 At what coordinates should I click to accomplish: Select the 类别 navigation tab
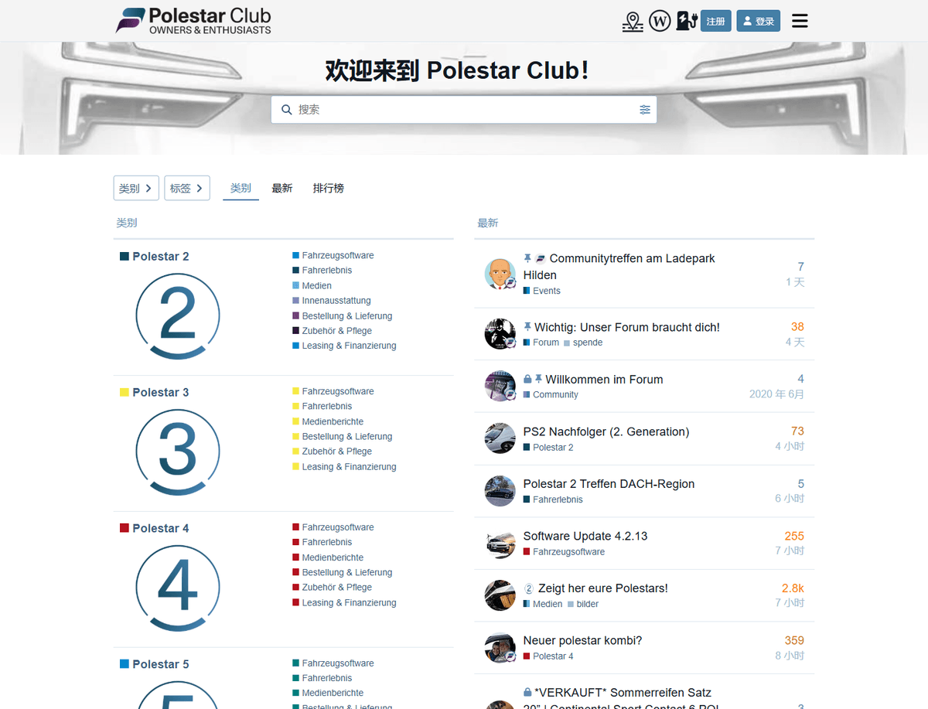pyautogui.click(x=241, y=188)
